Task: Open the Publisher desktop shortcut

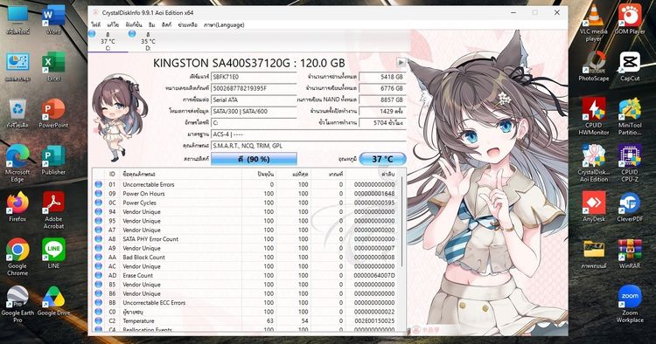Action: pyautogui.click(x=53, y=161)
